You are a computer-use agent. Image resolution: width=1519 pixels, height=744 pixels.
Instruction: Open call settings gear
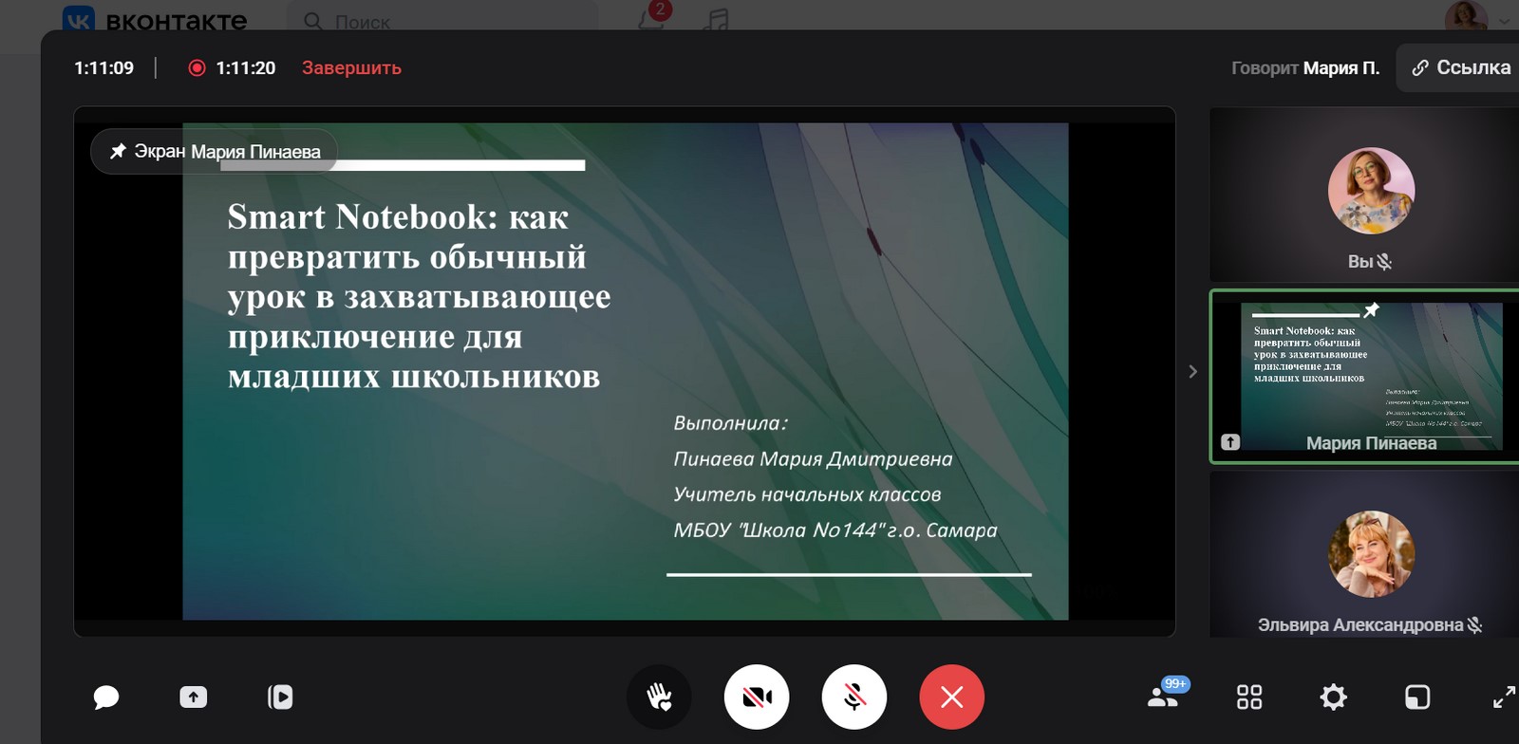pyautogui.click(x=1333, y=697)
